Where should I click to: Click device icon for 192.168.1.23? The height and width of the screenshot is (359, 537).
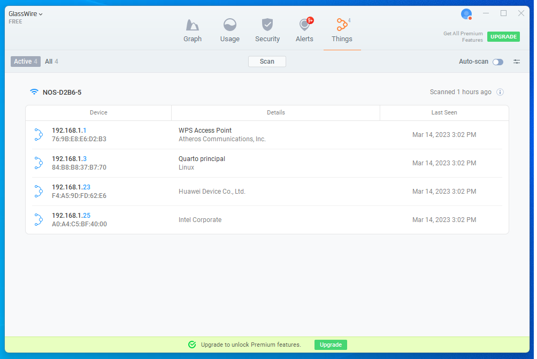click(39, 192)
